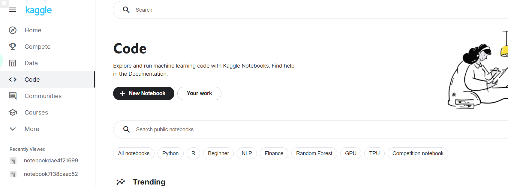Screen dimensions: 508x186
Task: Open Courses in the sidebar
Action: 47,112
